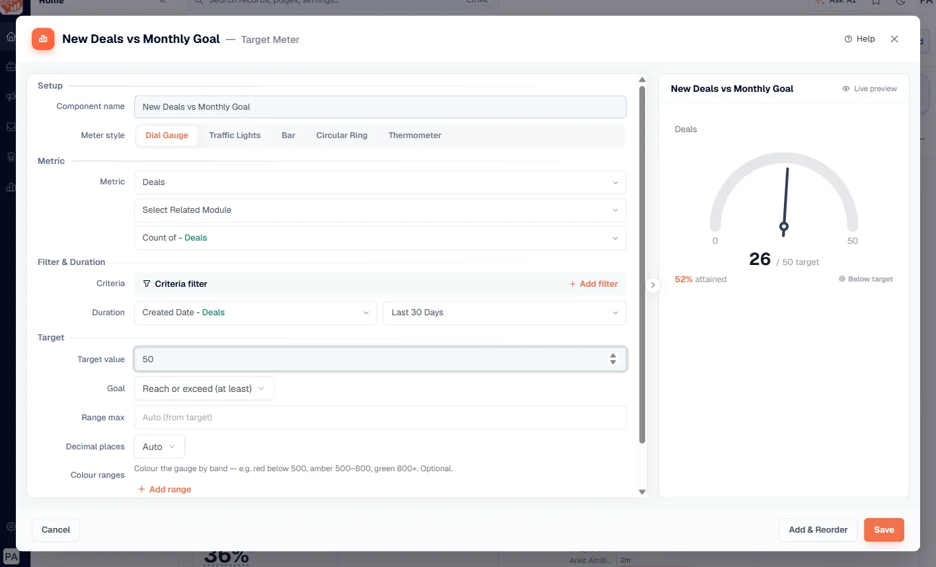Image resolution: width=936 pixels, height=567 pixels.
Task: Click the 'Below target' status label
Action: [866, 280]
